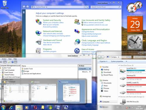Open the address dropdown in the Computer window
This screenshot has height=110, width=146.
(x=127, y=57)
